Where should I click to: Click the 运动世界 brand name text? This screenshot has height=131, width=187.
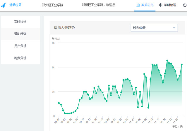(x=16, y=5)
